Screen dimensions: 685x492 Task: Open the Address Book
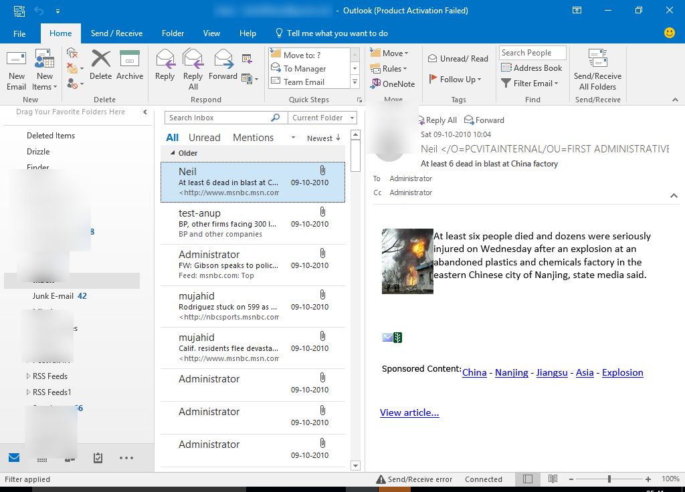click(x=531, y=68)
